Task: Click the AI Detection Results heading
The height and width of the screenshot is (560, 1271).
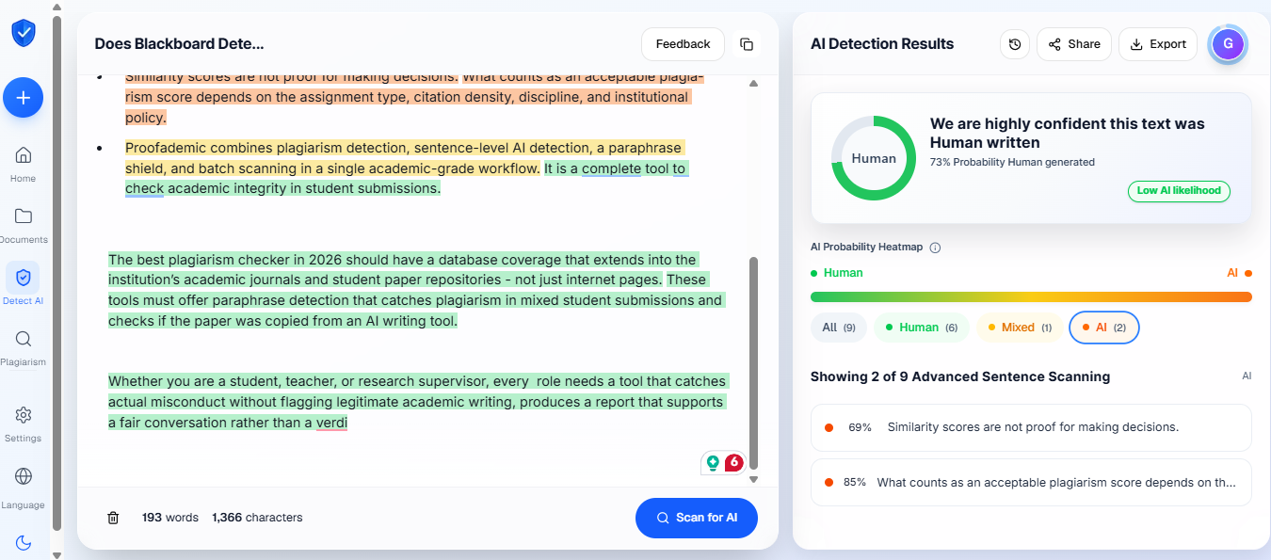Action: pos(881,44)
